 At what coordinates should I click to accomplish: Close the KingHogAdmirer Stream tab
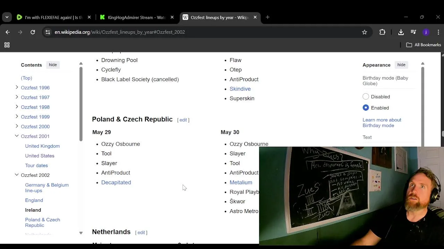[172, 17]
